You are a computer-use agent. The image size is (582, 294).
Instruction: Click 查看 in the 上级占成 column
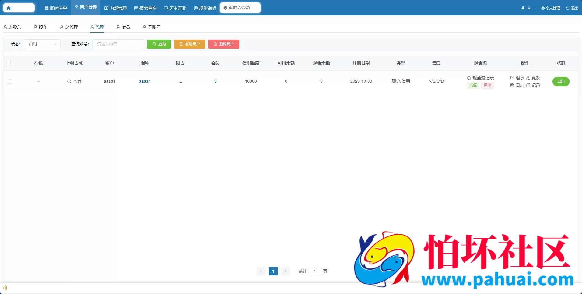pos(74,82)
